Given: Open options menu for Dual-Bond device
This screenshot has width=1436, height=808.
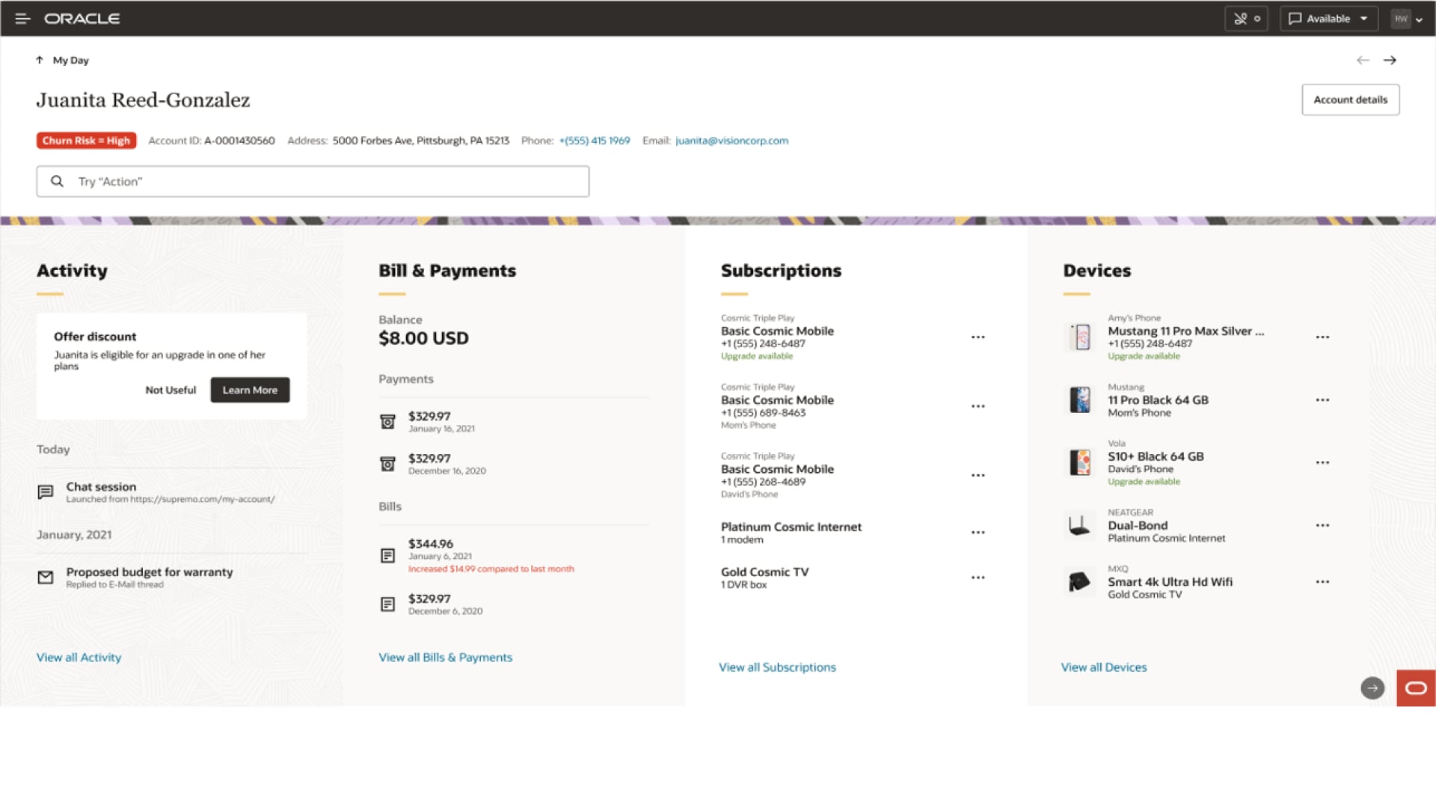Looking at the screenshot, I should [1322, 525].
